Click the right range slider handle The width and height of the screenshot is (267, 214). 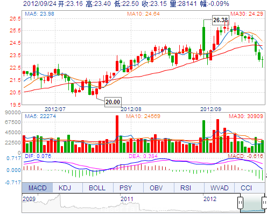click(264, 203)
